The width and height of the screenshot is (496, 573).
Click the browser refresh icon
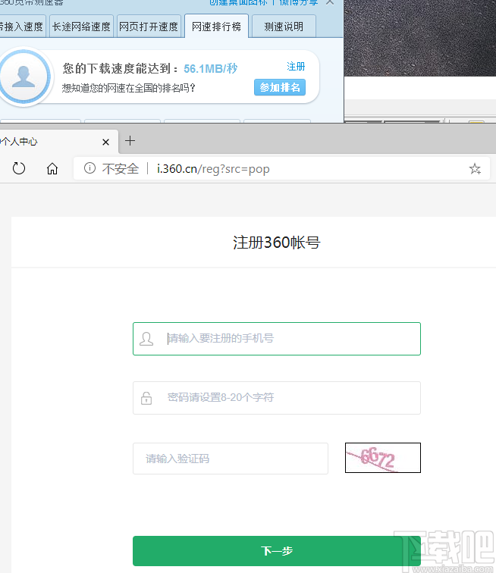tap(19, 168)
